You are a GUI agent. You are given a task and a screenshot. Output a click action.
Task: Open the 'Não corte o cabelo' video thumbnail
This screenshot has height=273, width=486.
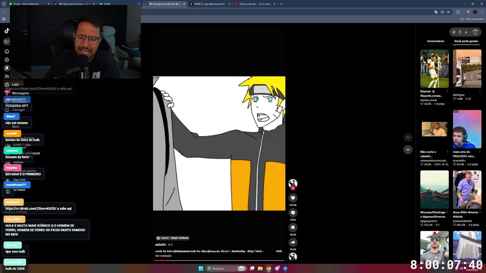click(x=434, y=129)
